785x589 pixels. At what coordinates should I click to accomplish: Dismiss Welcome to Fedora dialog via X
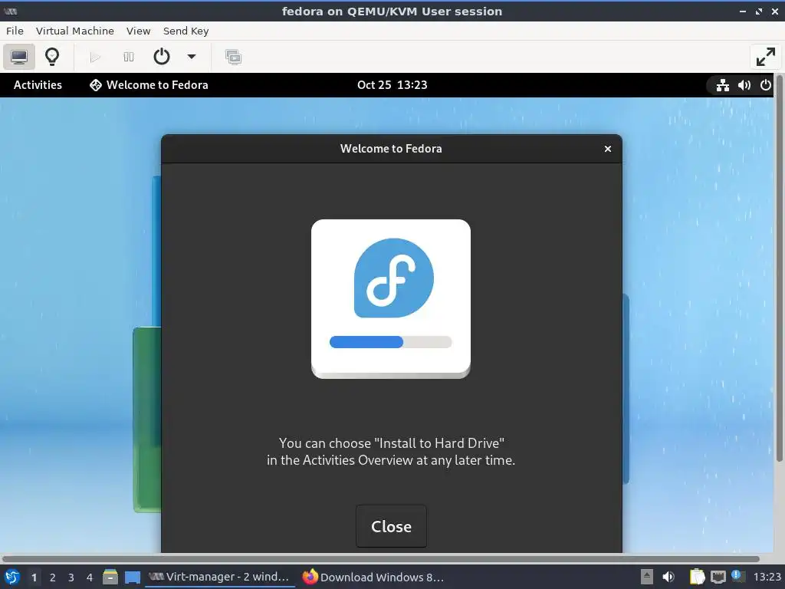(608, 149)
